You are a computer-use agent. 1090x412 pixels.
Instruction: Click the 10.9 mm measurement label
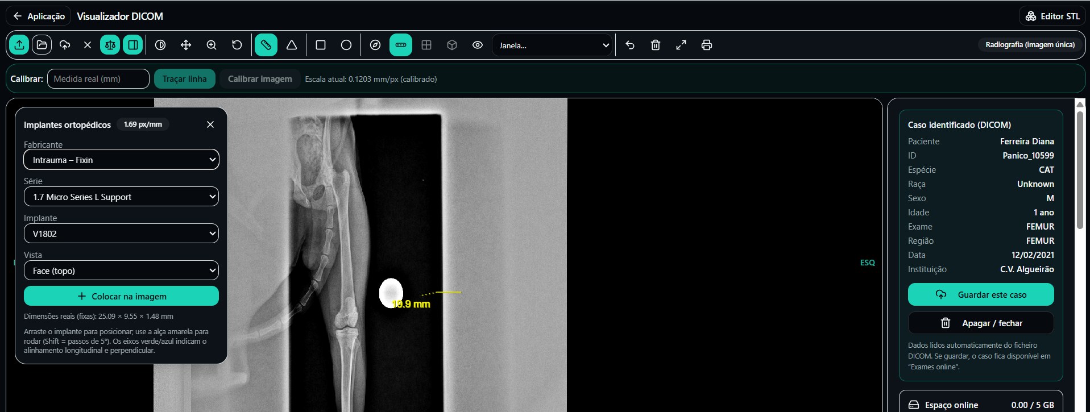[x=411, y=304]
